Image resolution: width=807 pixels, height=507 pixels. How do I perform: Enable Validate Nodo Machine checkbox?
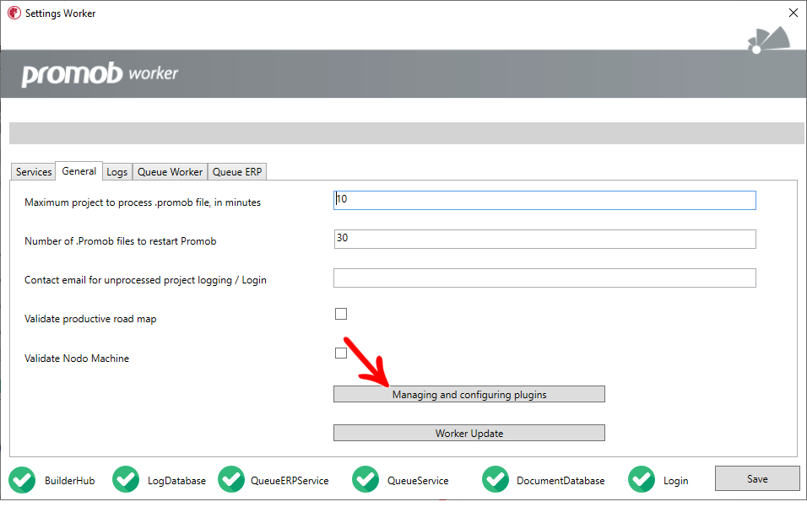(341, 353)
